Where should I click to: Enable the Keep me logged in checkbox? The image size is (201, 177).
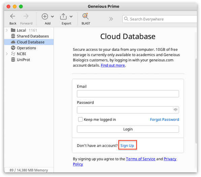pos(80,120)
